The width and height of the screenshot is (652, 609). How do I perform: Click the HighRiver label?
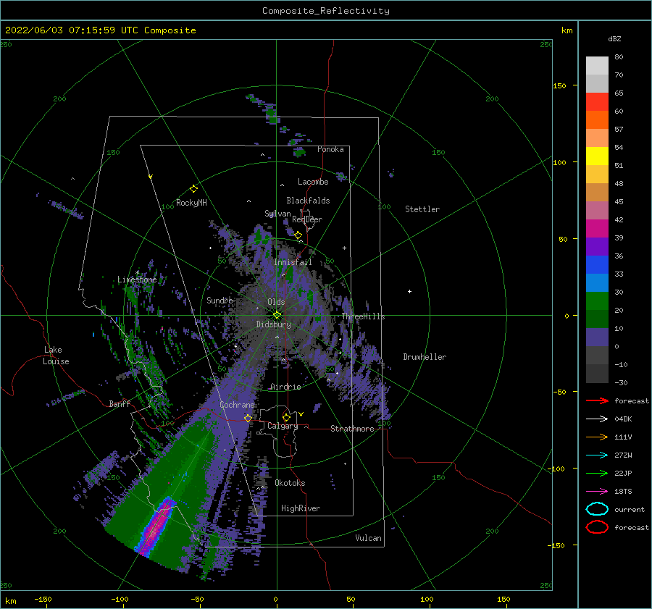point(300,508)
